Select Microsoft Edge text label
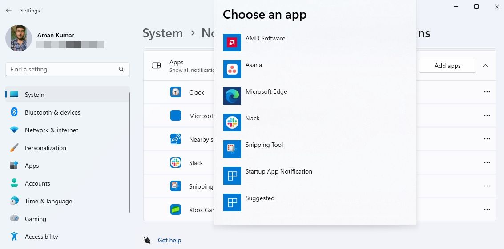The width and height of the screenshot is (504, 249). tap(266, 91)
